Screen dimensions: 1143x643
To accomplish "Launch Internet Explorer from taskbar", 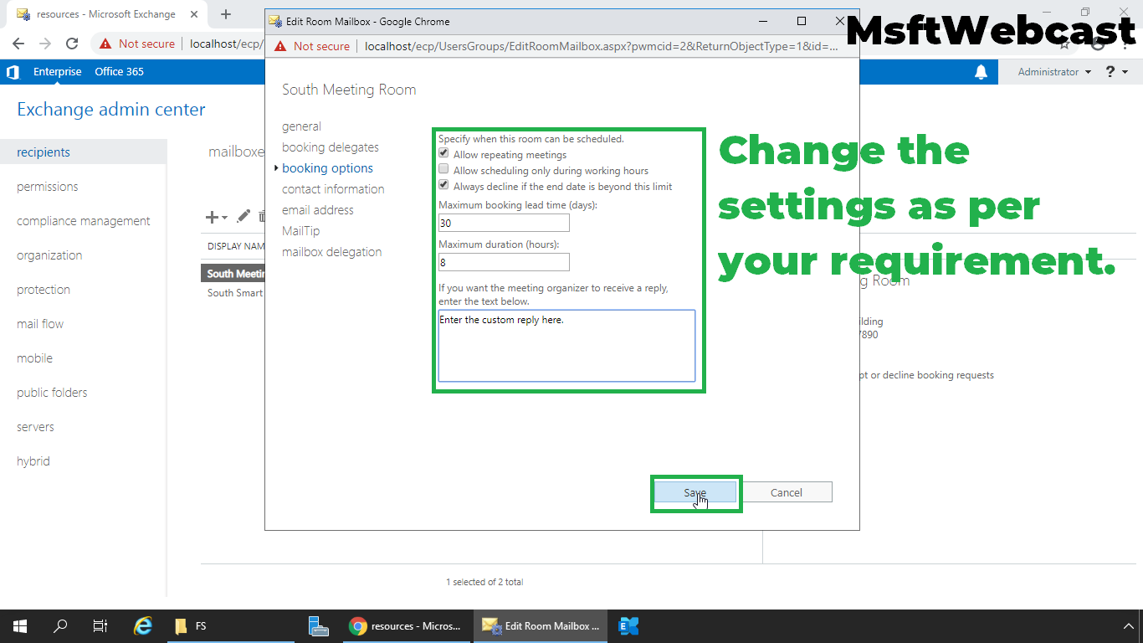I will [x=143, y=625].
